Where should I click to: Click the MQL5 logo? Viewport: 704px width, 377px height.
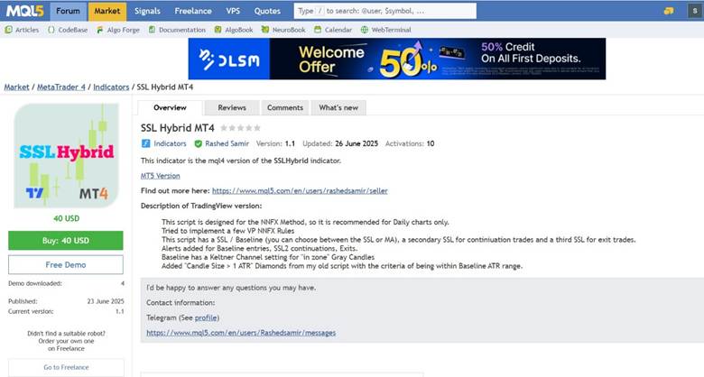click(x=24, y=11)
